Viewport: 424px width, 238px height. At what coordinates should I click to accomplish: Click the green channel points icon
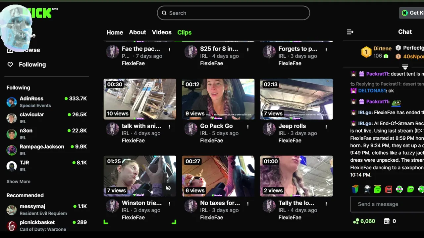[x=356, y=221]
